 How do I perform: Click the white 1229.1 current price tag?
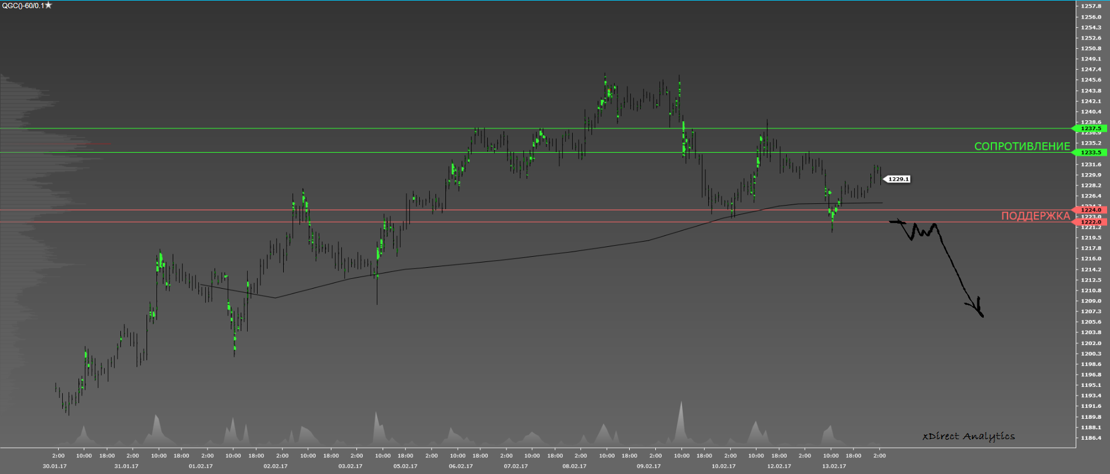click(898, 179)
